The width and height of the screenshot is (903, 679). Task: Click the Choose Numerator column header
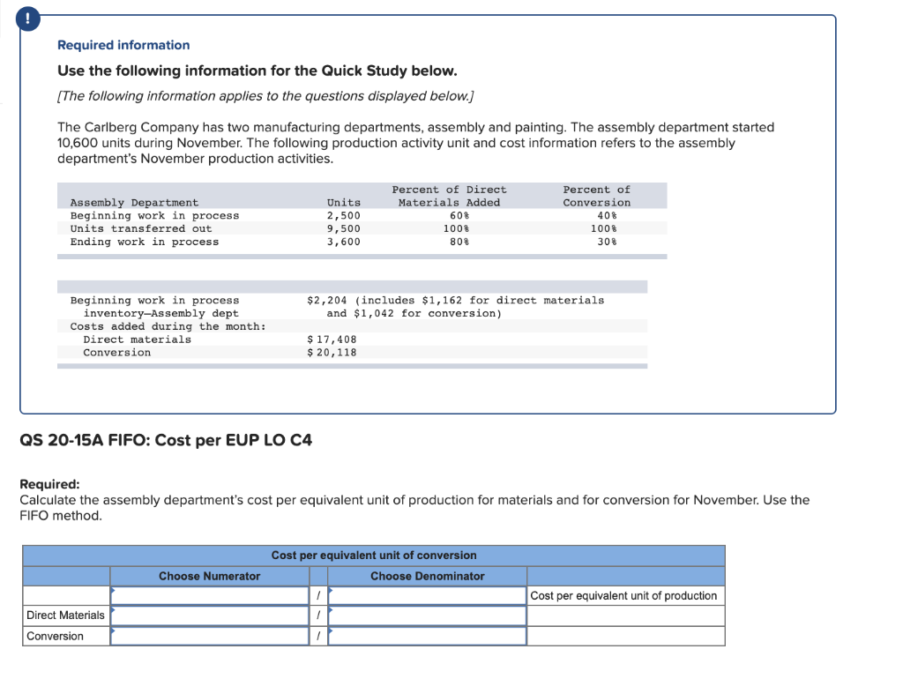209,576
